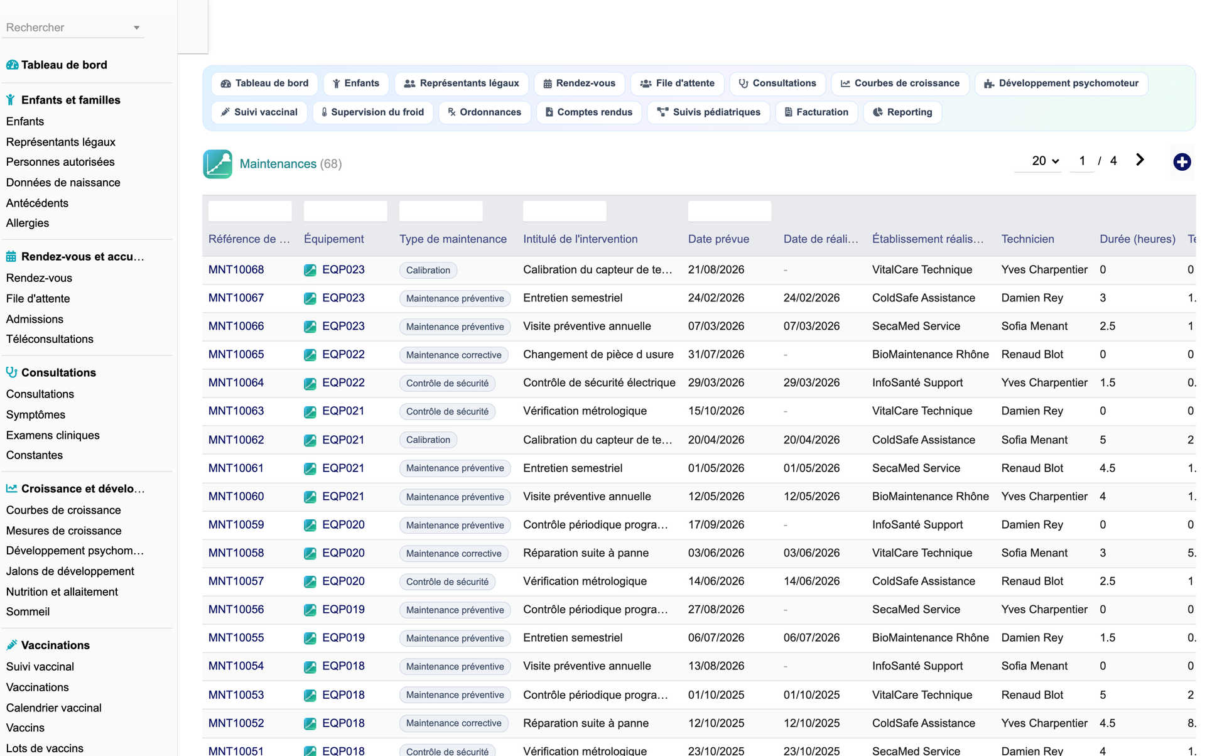This screenshot has width=1222, height=756.
Task: Open the File d'attente top tab
Action: click(x=677, y=84)
